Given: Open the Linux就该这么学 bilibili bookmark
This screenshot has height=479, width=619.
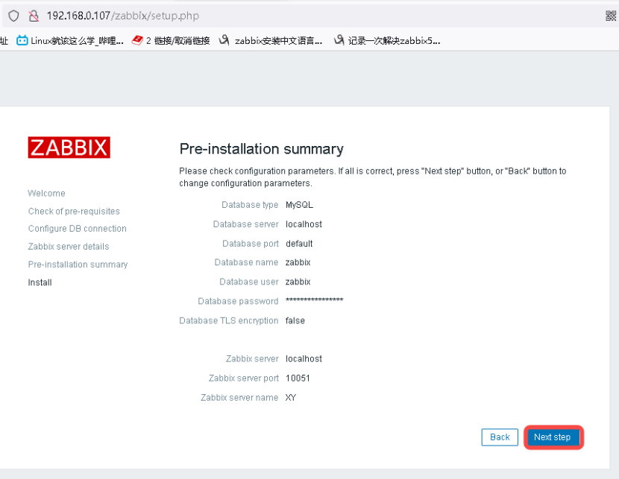Looking at the screenshot, I should point(70,41).
